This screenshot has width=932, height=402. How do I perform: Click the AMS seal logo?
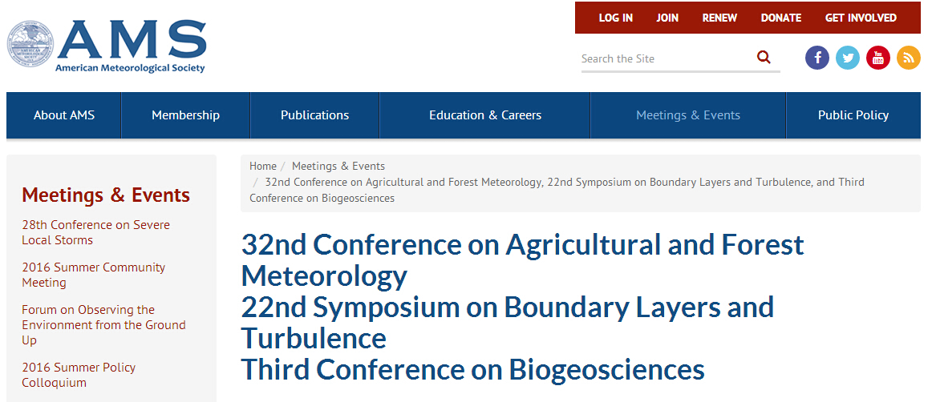(x=30, y=44)
